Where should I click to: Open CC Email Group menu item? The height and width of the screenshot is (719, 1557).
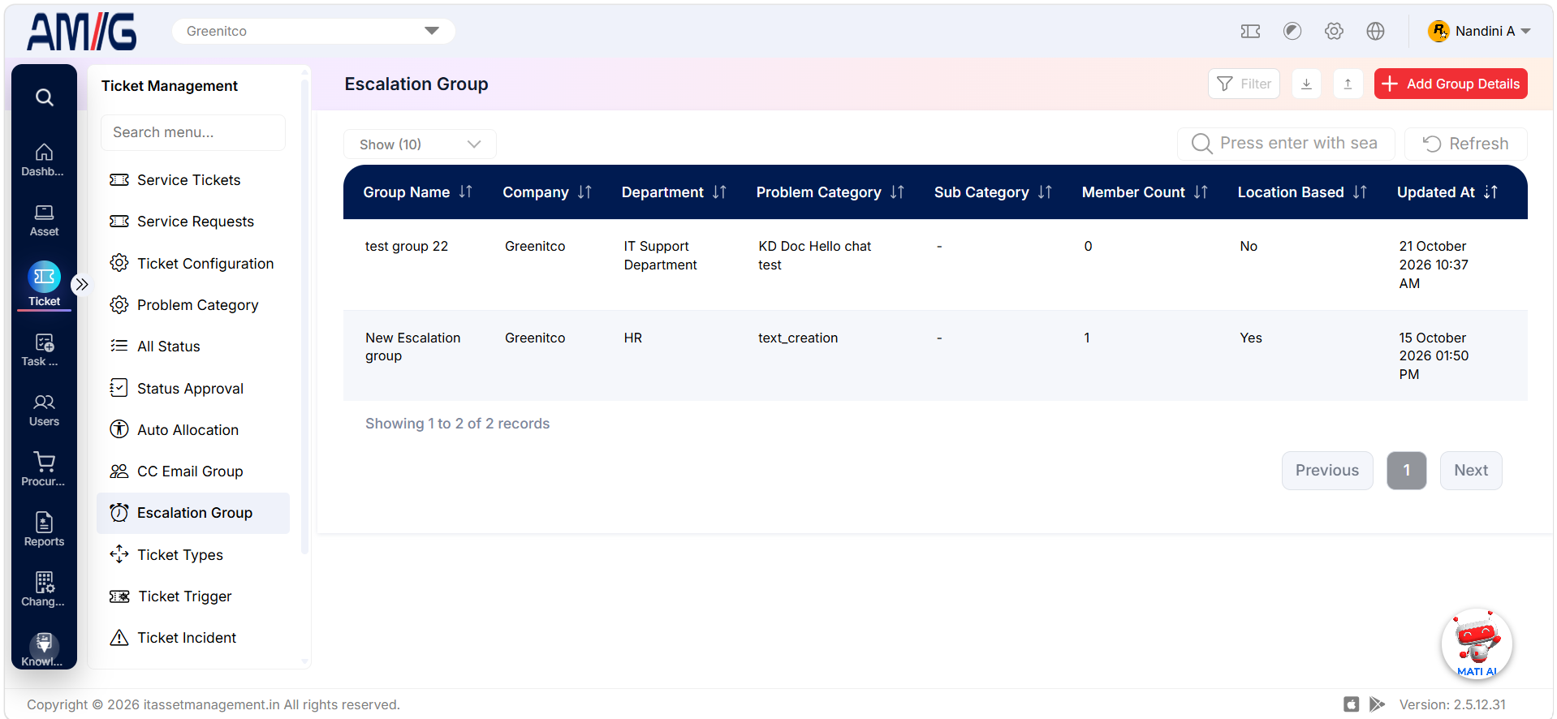193,471
